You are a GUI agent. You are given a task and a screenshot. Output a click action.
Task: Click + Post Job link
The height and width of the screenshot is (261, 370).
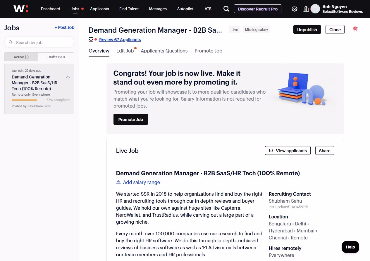coord(65,27)
